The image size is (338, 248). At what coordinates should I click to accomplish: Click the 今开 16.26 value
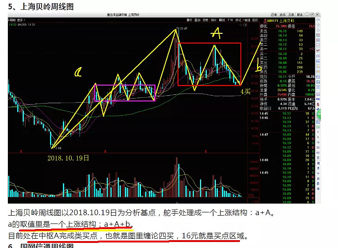tap(310, 76)
